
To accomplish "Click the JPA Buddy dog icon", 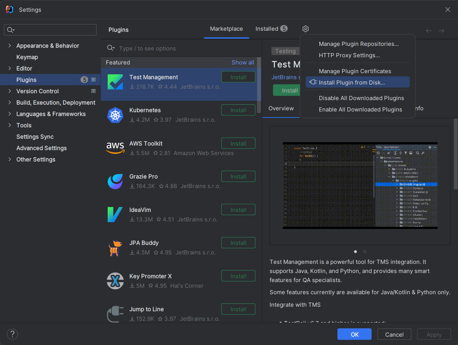I will [x=115, y=248].
